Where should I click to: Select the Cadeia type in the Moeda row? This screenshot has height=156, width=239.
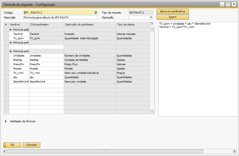(x=133, y=69)
